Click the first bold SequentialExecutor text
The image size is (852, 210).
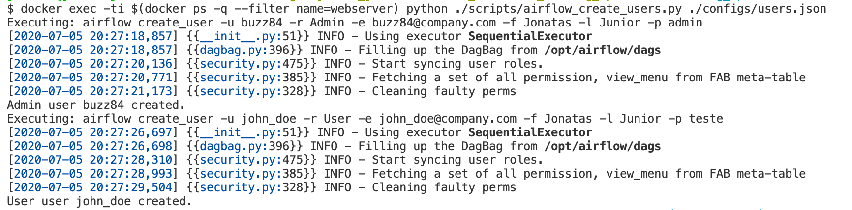(530, 36)
